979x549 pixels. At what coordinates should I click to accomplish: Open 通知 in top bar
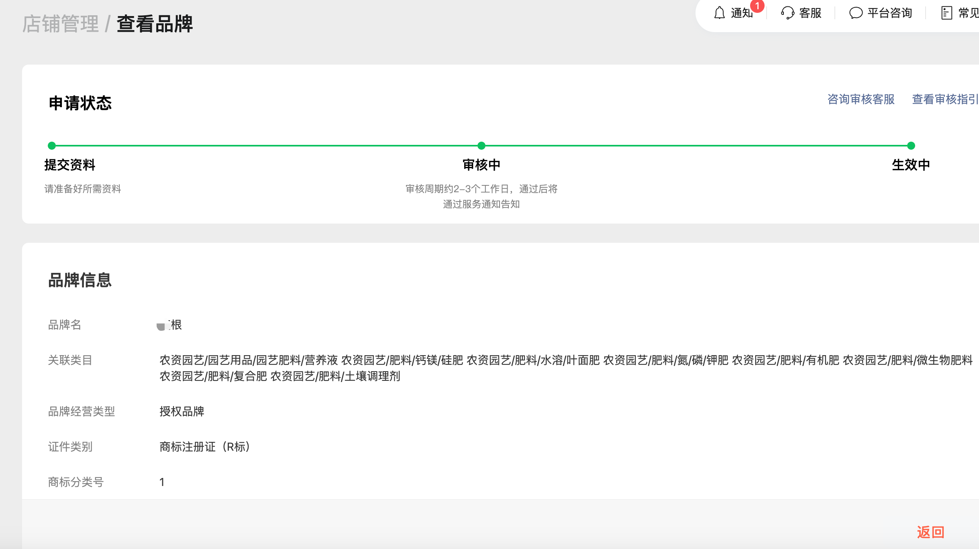coord(741,13)
